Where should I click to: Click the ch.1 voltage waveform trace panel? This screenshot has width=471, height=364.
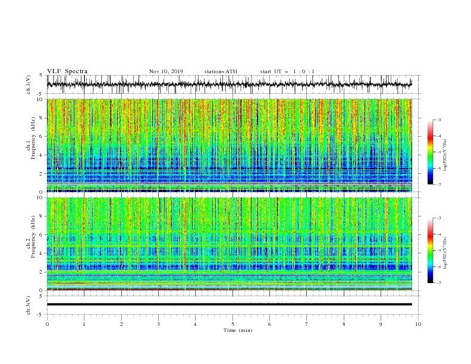(x=234, y=84)
